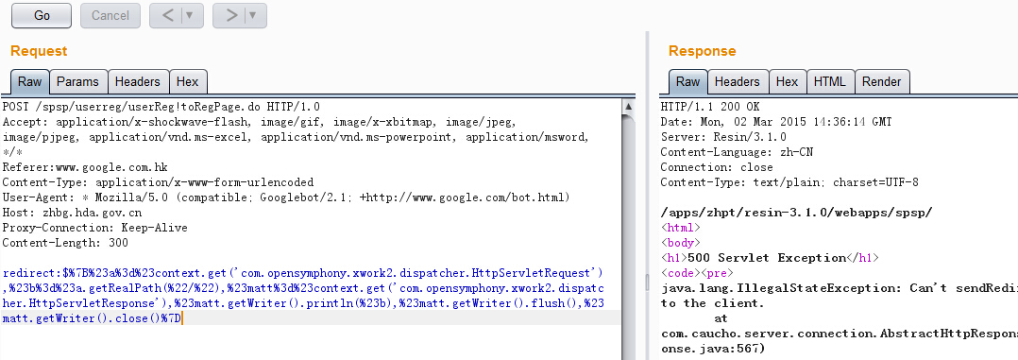Select the Request Raw tab
1018x360 pixels.
click(29, 82)
